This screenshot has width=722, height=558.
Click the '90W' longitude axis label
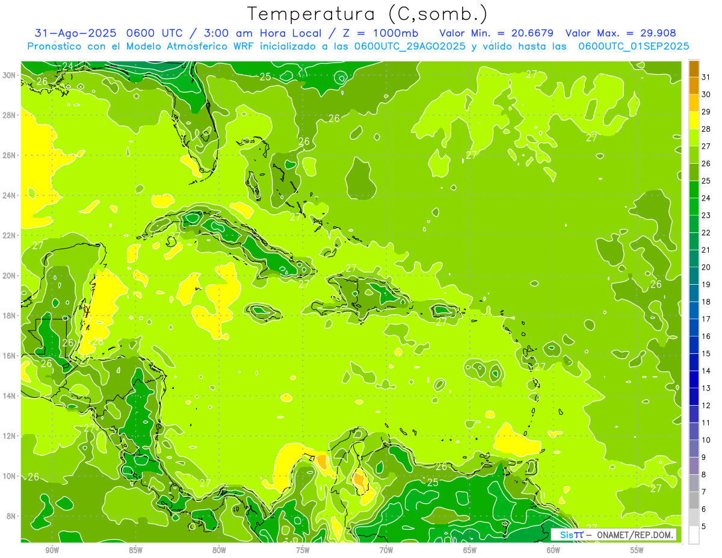coord(52,550)
